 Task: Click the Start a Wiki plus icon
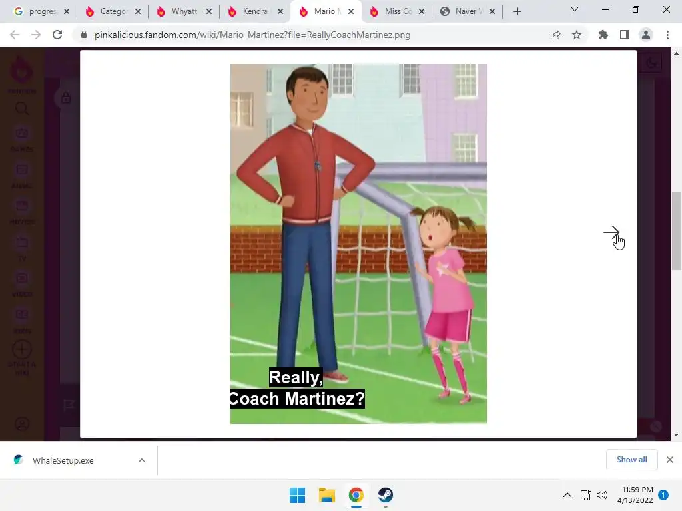(22, 349)
